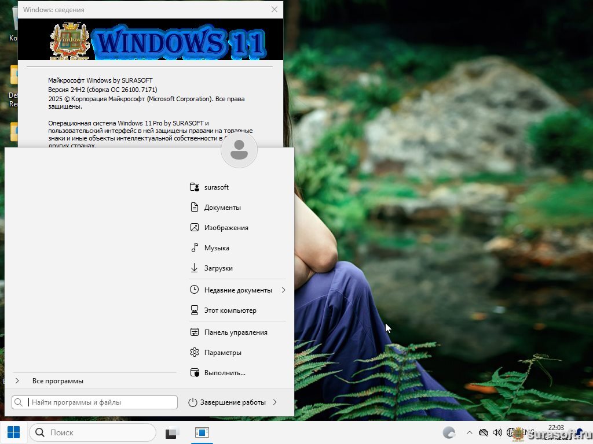
Task: Click 'Майкрософт Windows by SURASOFT' text
Action: tap(100, 80)
